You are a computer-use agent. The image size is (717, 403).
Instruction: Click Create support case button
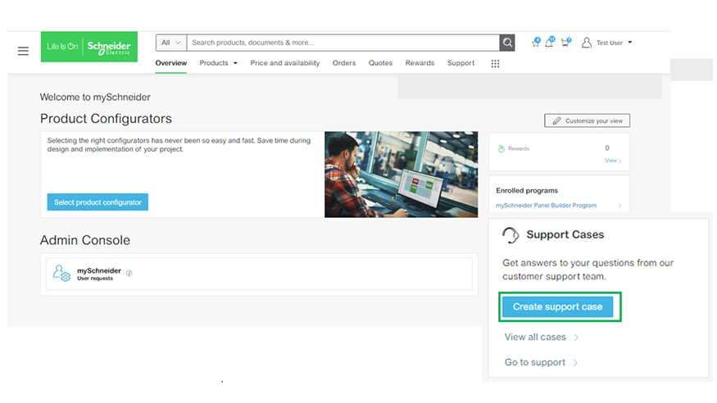pos(557,306)
